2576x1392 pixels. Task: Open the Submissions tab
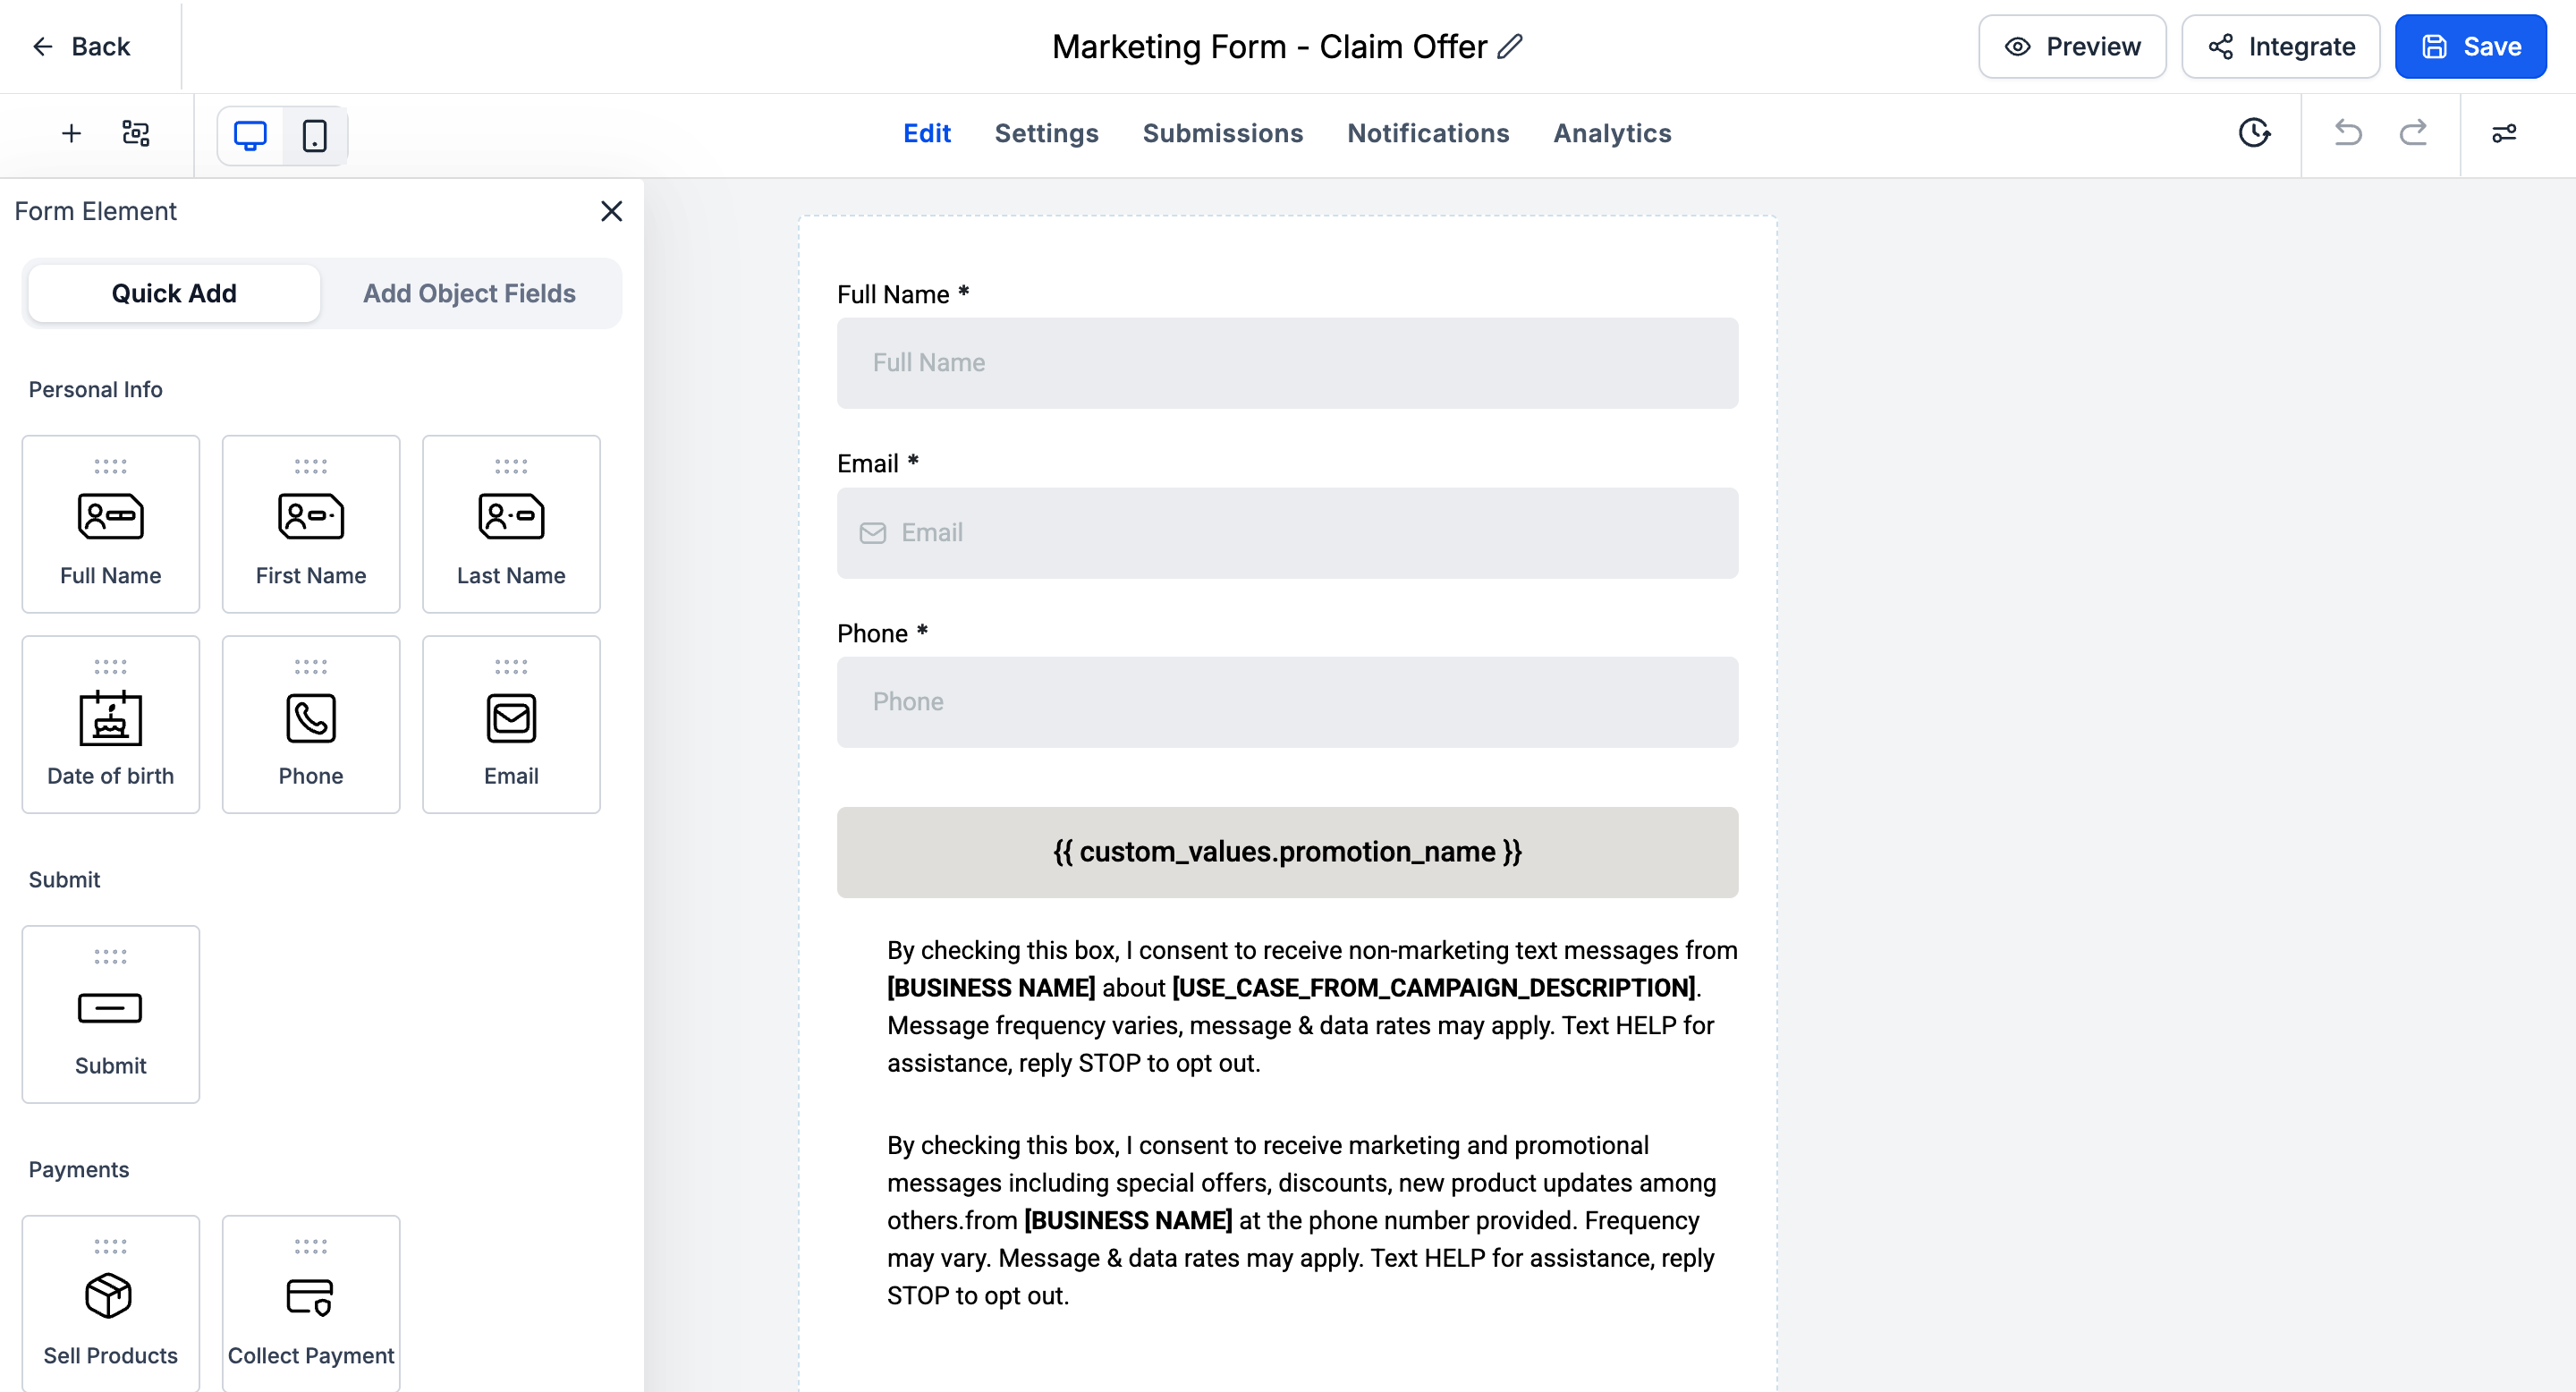1222,133
